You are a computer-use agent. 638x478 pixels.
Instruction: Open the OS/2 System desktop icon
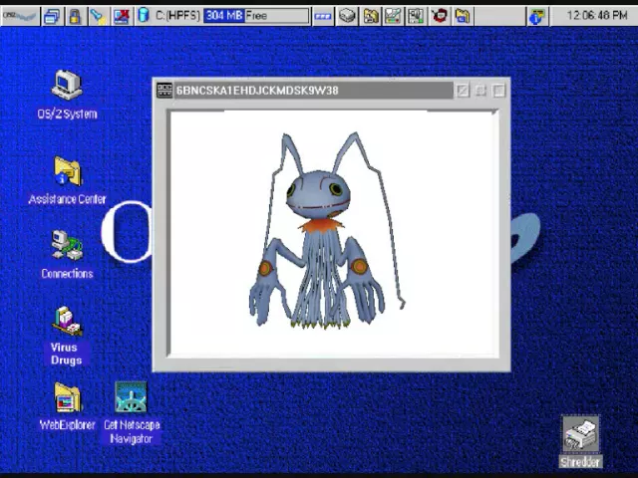click(67, 85)
